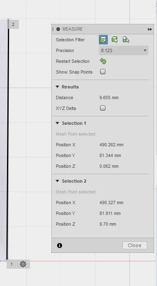Collapse the Selection 2 section

57,181
